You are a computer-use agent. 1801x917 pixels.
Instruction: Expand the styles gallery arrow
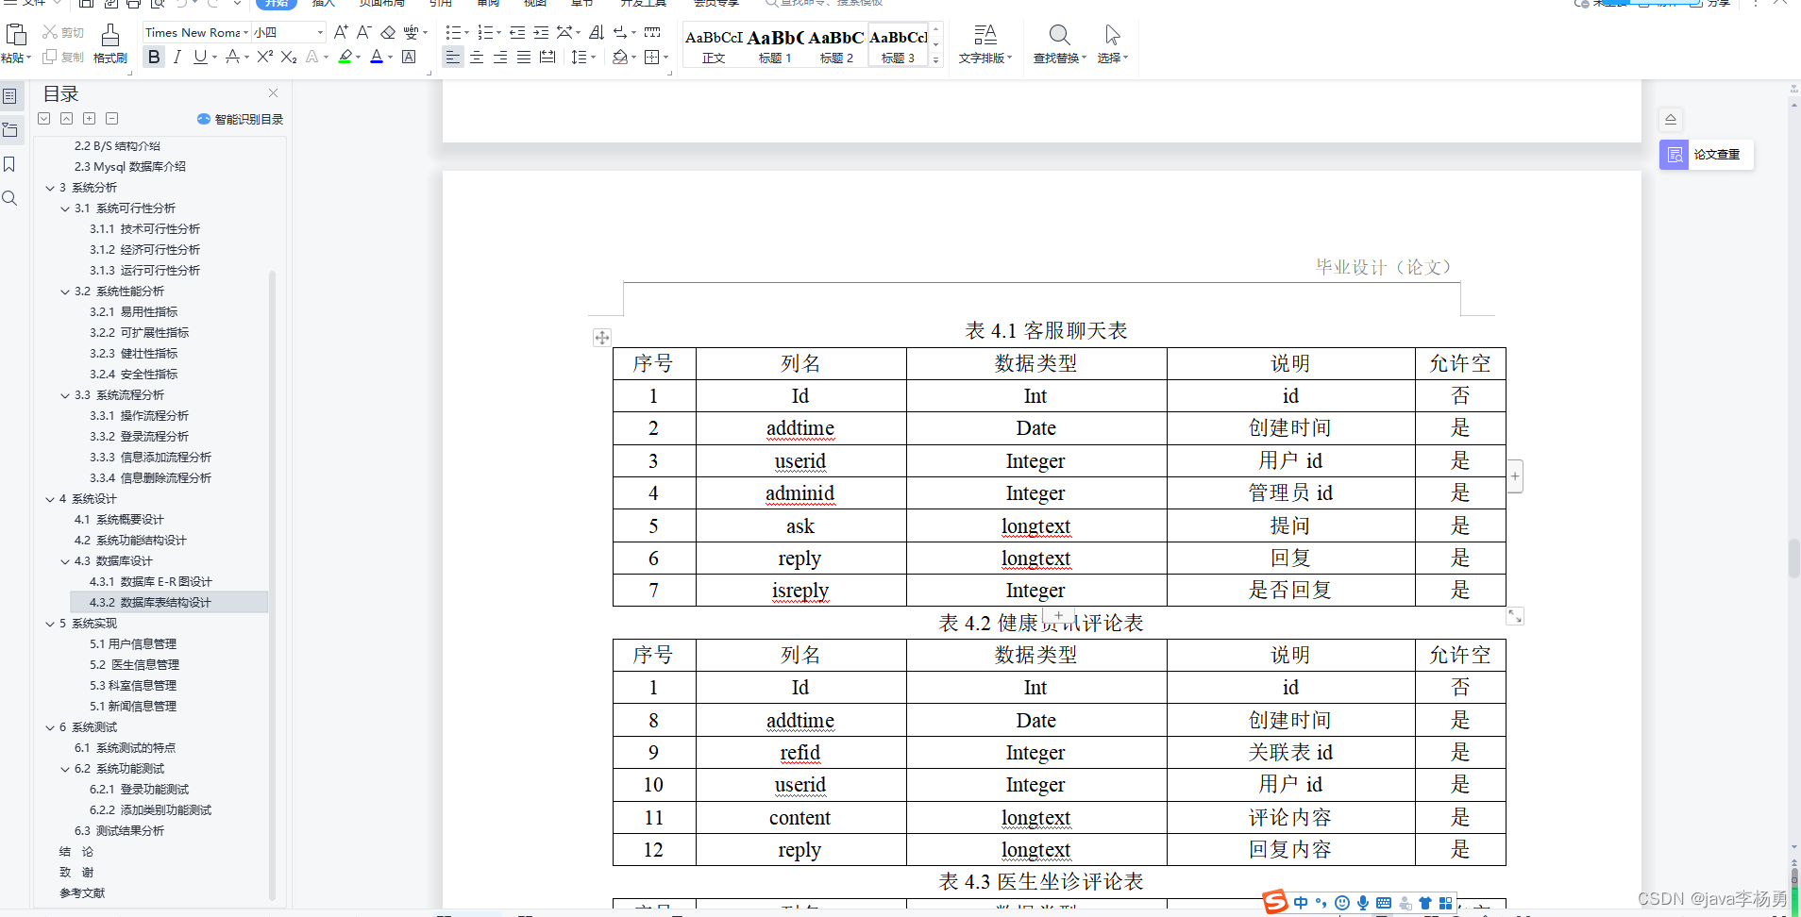tap(936, 59)
